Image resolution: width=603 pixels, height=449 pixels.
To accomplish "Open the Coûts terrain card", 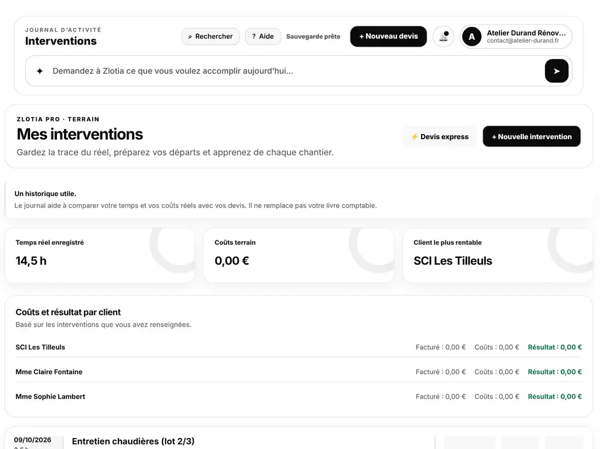I will (299, 255).
